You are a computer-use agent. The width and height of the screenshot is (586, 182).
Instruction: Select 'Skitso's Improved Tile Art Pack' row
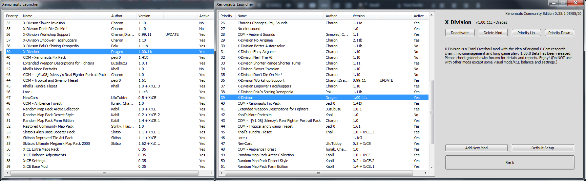(109, 138)
